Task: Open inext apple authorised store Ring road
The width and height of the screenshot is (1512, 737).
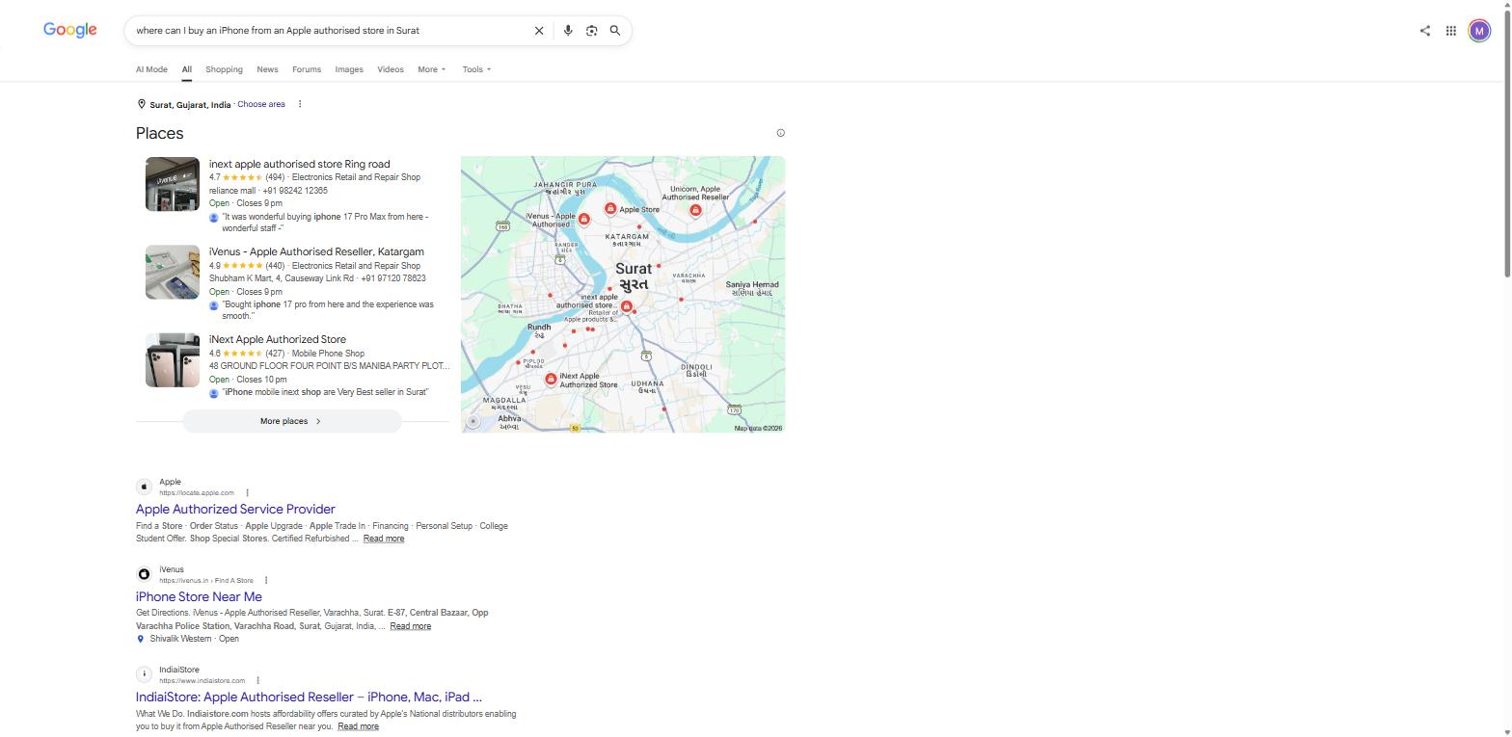Action: (300, 164)
